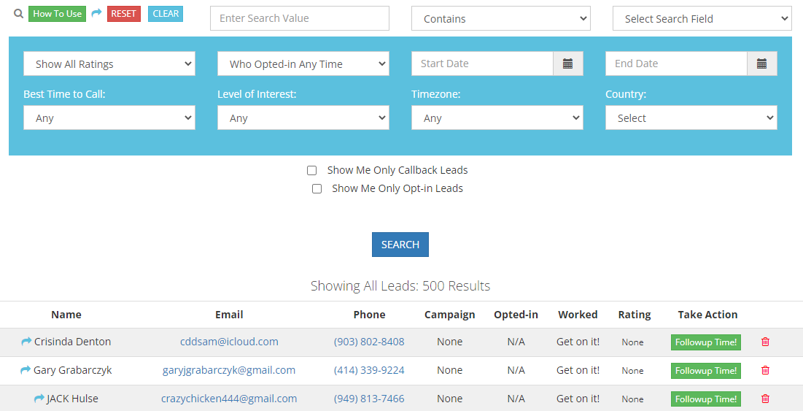
Task: Click the Campaign column header
Action: pyautogui.click(x=450, y=315)
